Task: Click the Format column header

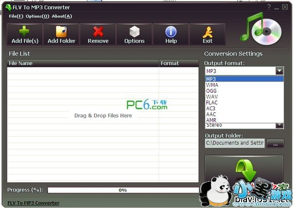Action: (179, 63)
